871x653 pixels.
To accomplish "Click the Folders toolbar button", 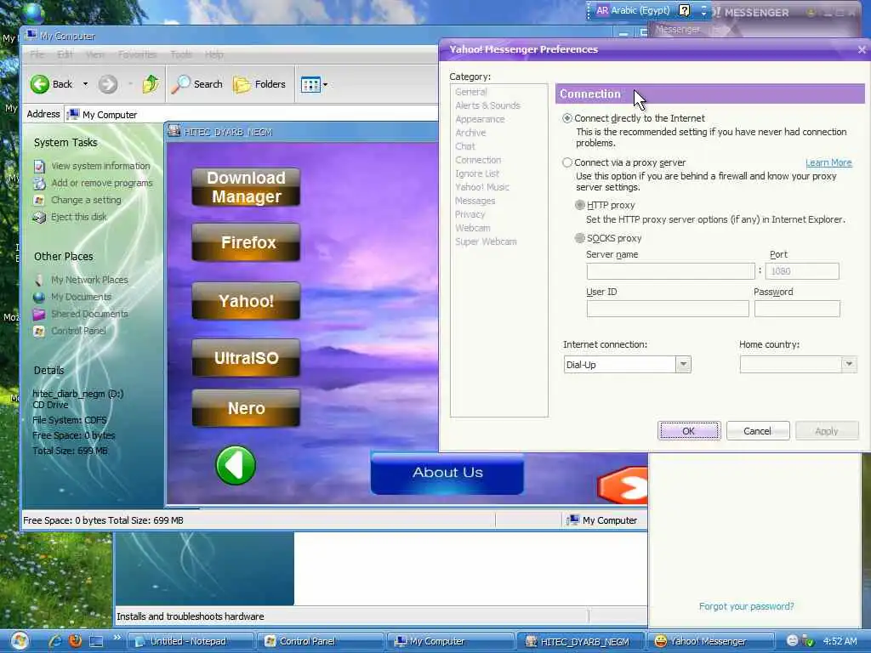I will (259, 84).
